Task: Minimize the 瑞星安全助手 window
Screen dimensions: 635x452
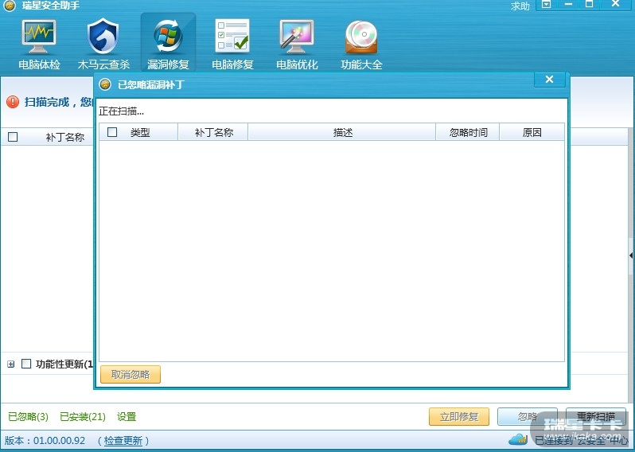Action: pyautogui.click(x=568, y=5)
